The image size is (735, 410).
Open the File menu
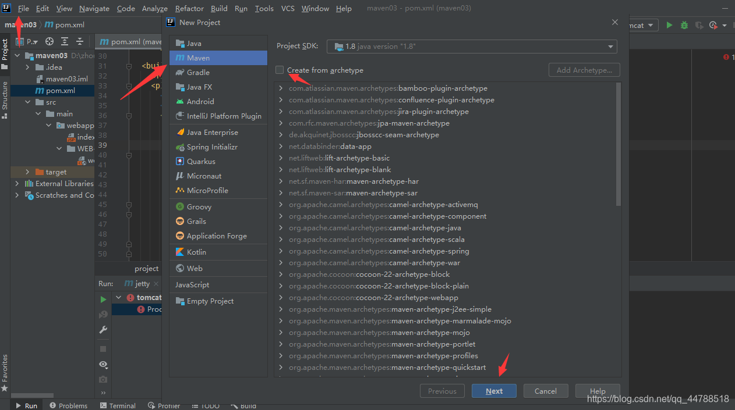23,9
